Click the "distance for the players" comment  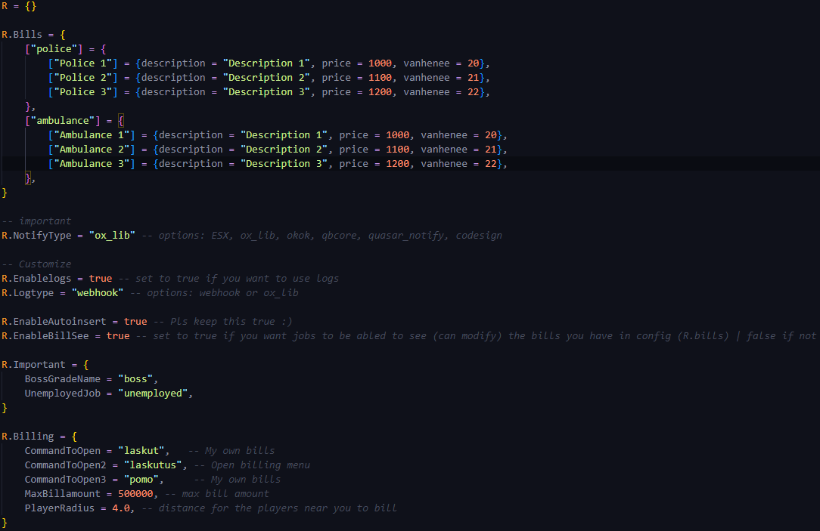click(x=269, y=508)
